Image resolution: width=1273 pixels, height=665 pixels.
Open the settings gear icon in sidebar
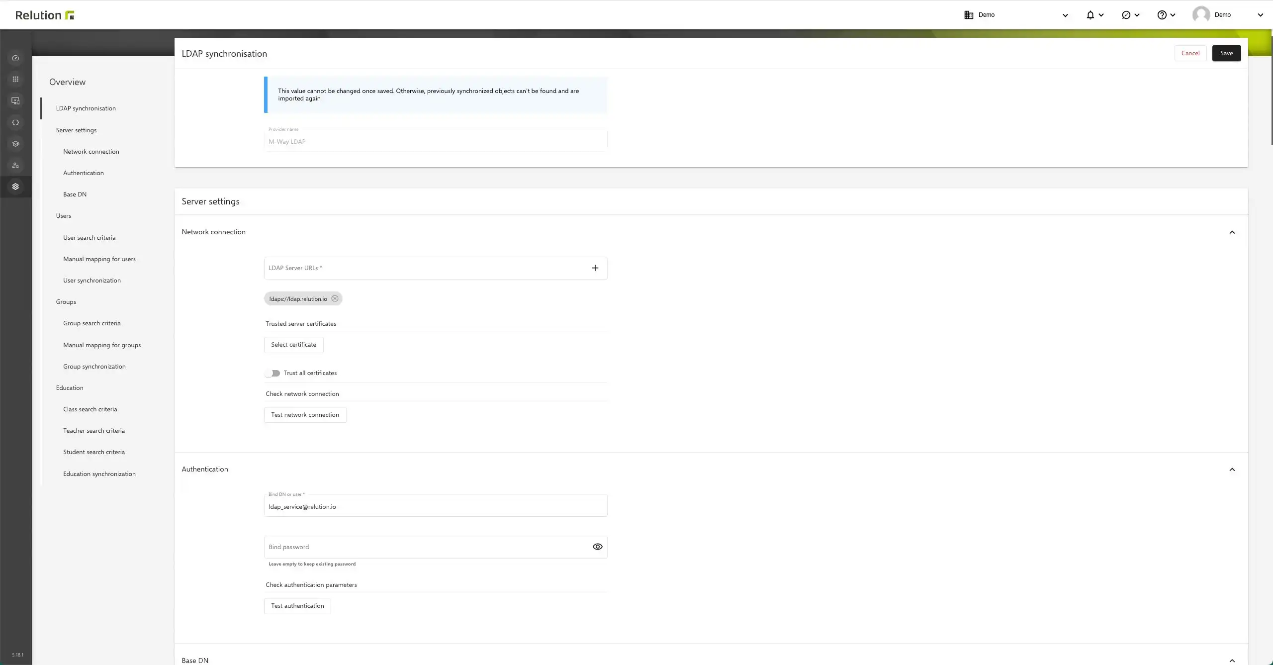(15, 187)
